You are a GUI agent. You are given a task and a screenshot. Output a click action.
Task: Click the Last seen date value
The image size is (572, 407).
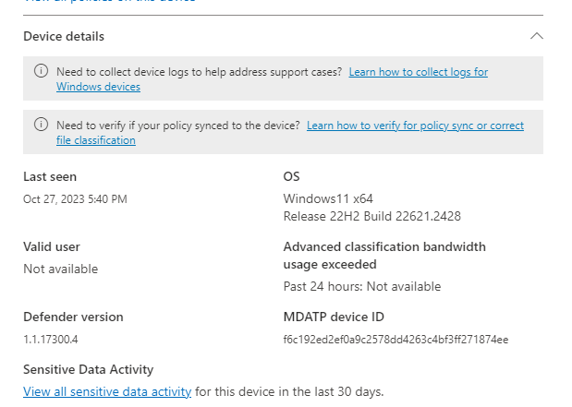tap(75, 198)
